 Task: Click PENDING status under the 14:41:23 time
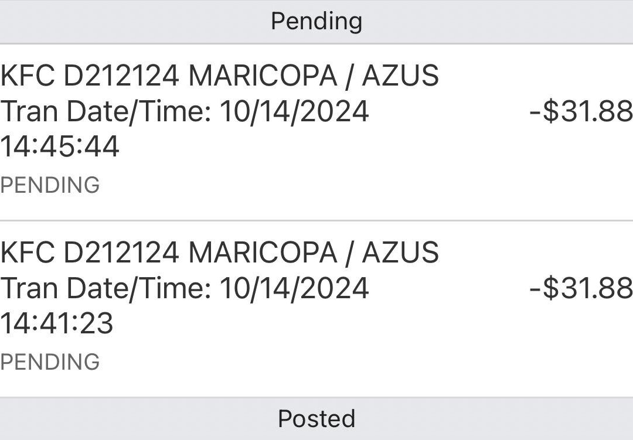pos(50,362)
